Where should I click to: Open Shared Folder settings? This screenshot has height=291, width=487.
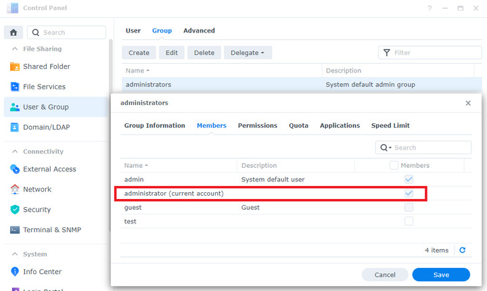[46, 66]
